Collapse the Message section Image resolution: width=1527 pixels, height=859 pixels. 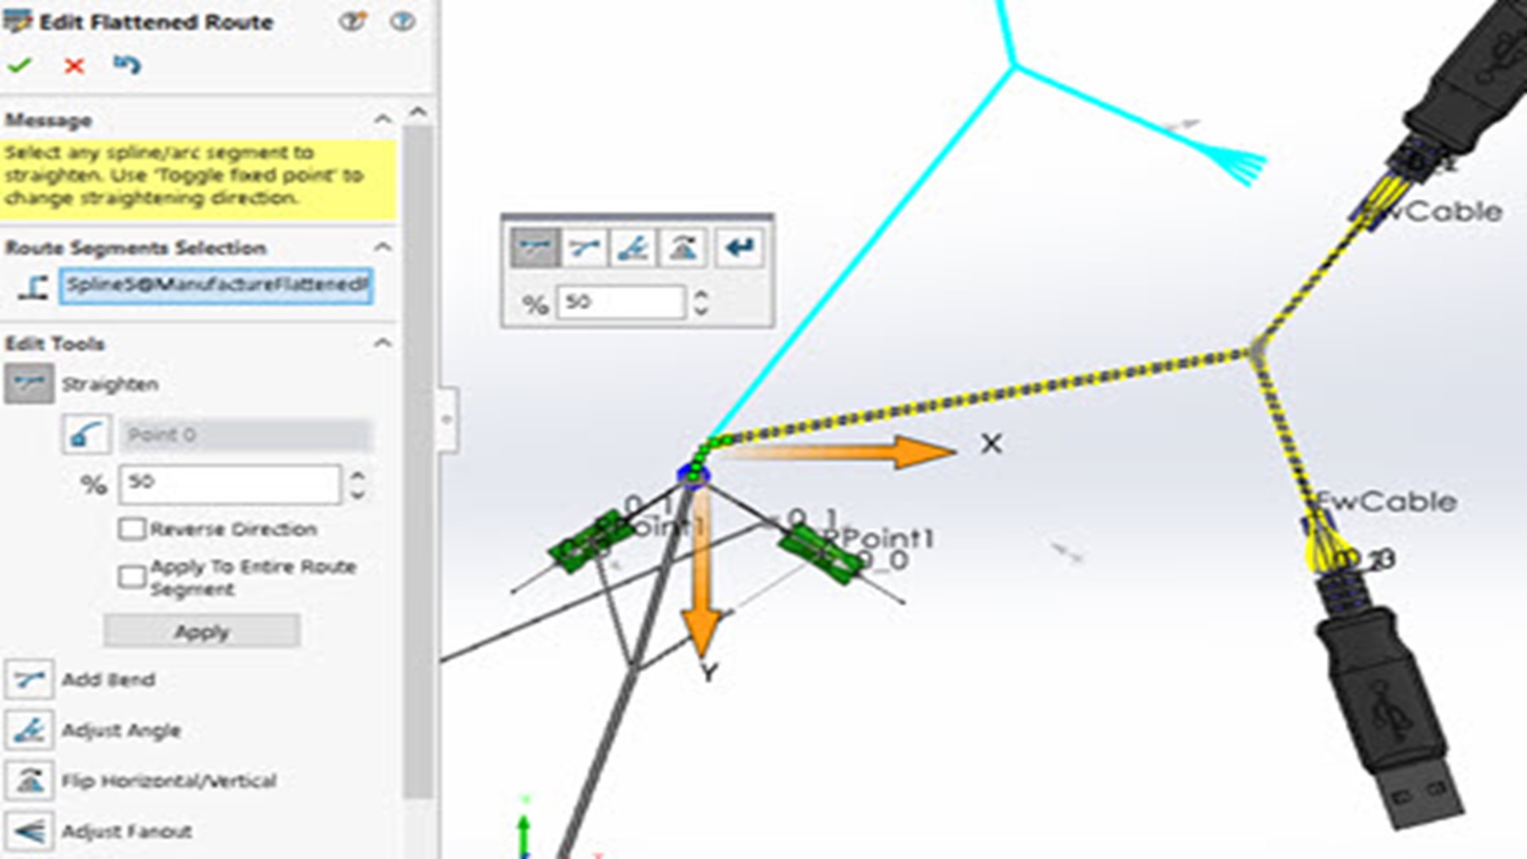(x=383, y=120)
